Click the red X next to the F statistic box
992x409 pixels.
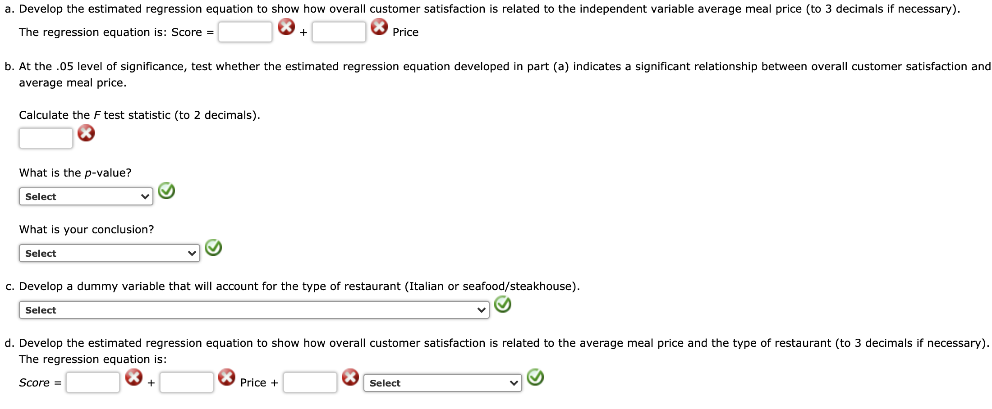coord(87,133)
